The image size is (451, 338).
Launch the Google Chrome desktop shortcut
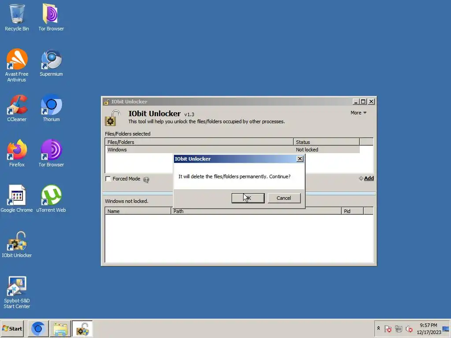pyautogui.click(x=17, y=198)
